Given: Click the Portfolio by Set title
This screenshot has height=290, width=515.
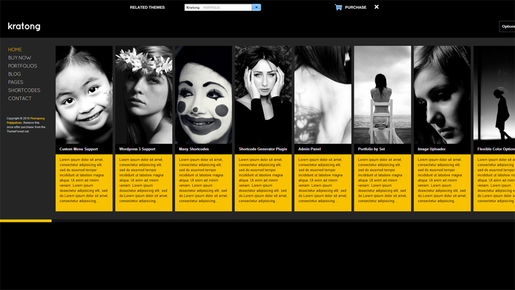Looking at the screenshot, I should click(371, 149).
